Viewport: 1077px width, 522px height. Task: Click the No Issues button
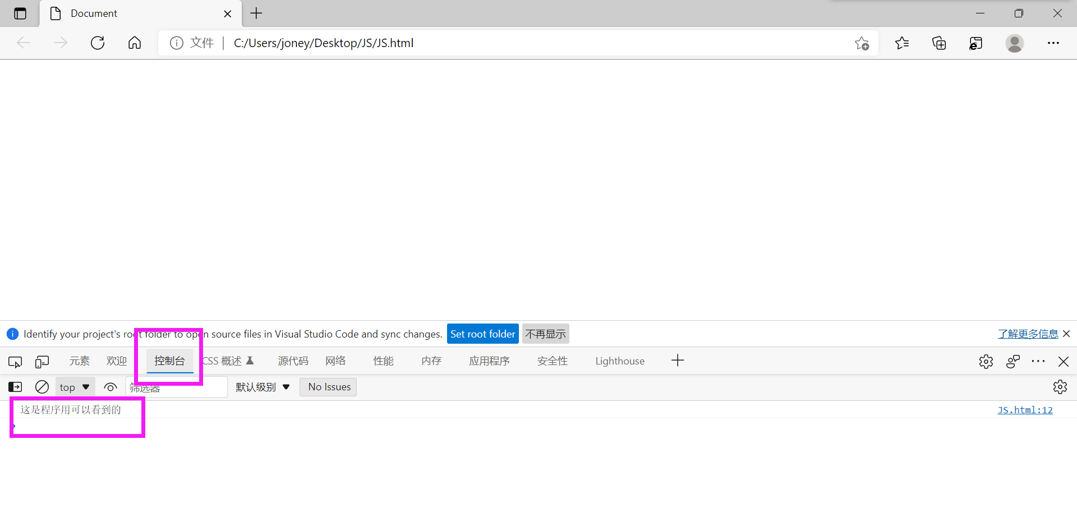[329, 387]
